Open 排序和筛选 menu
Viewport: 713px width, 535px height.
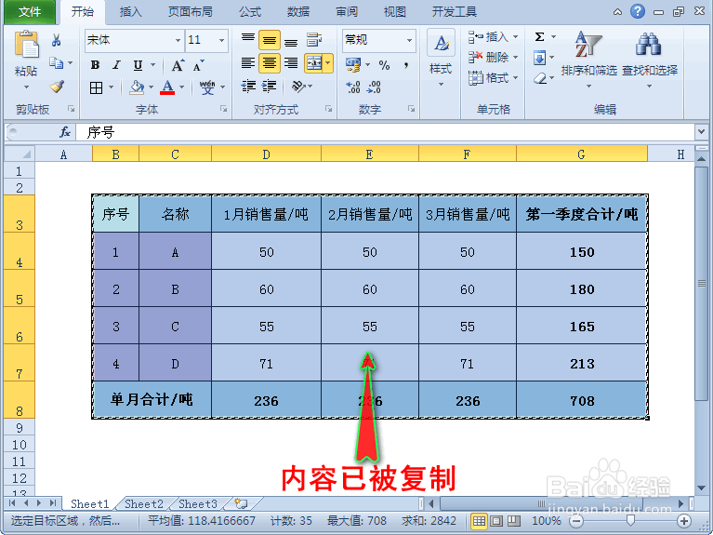pos(588,60)
